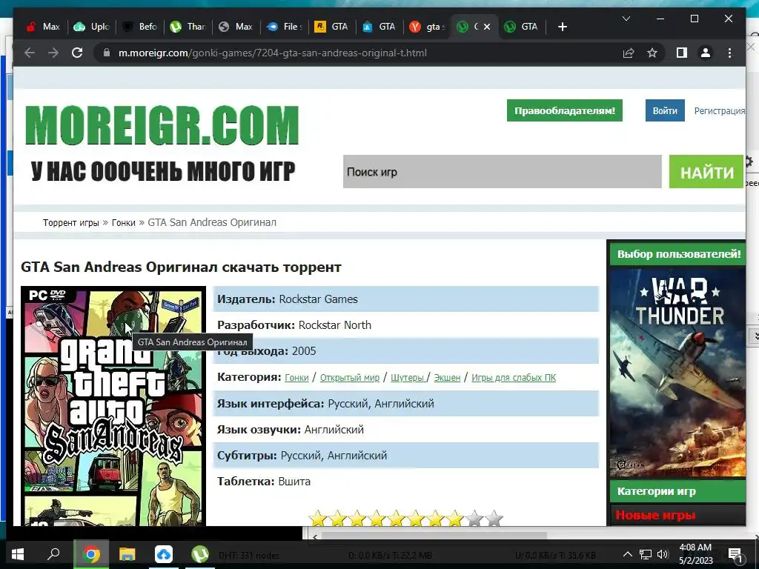Switch to second Max tab

coord(236,27)
